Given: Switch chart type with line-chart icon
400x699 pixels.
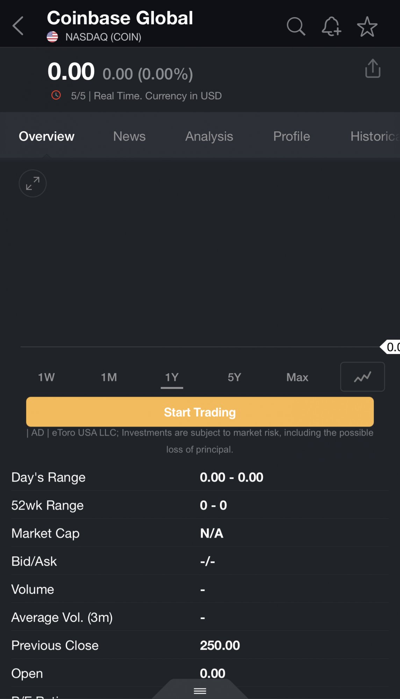Looking at the screenshot, I should point(362,377).
